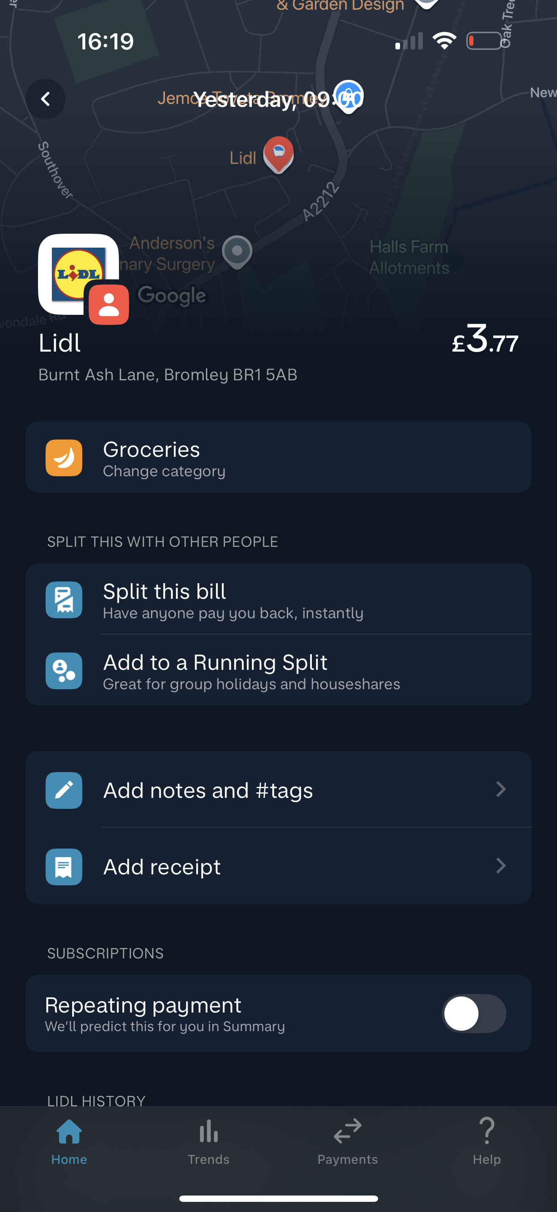
Task: Tap the orange Groceries banana icon
Action: (64, 458)
